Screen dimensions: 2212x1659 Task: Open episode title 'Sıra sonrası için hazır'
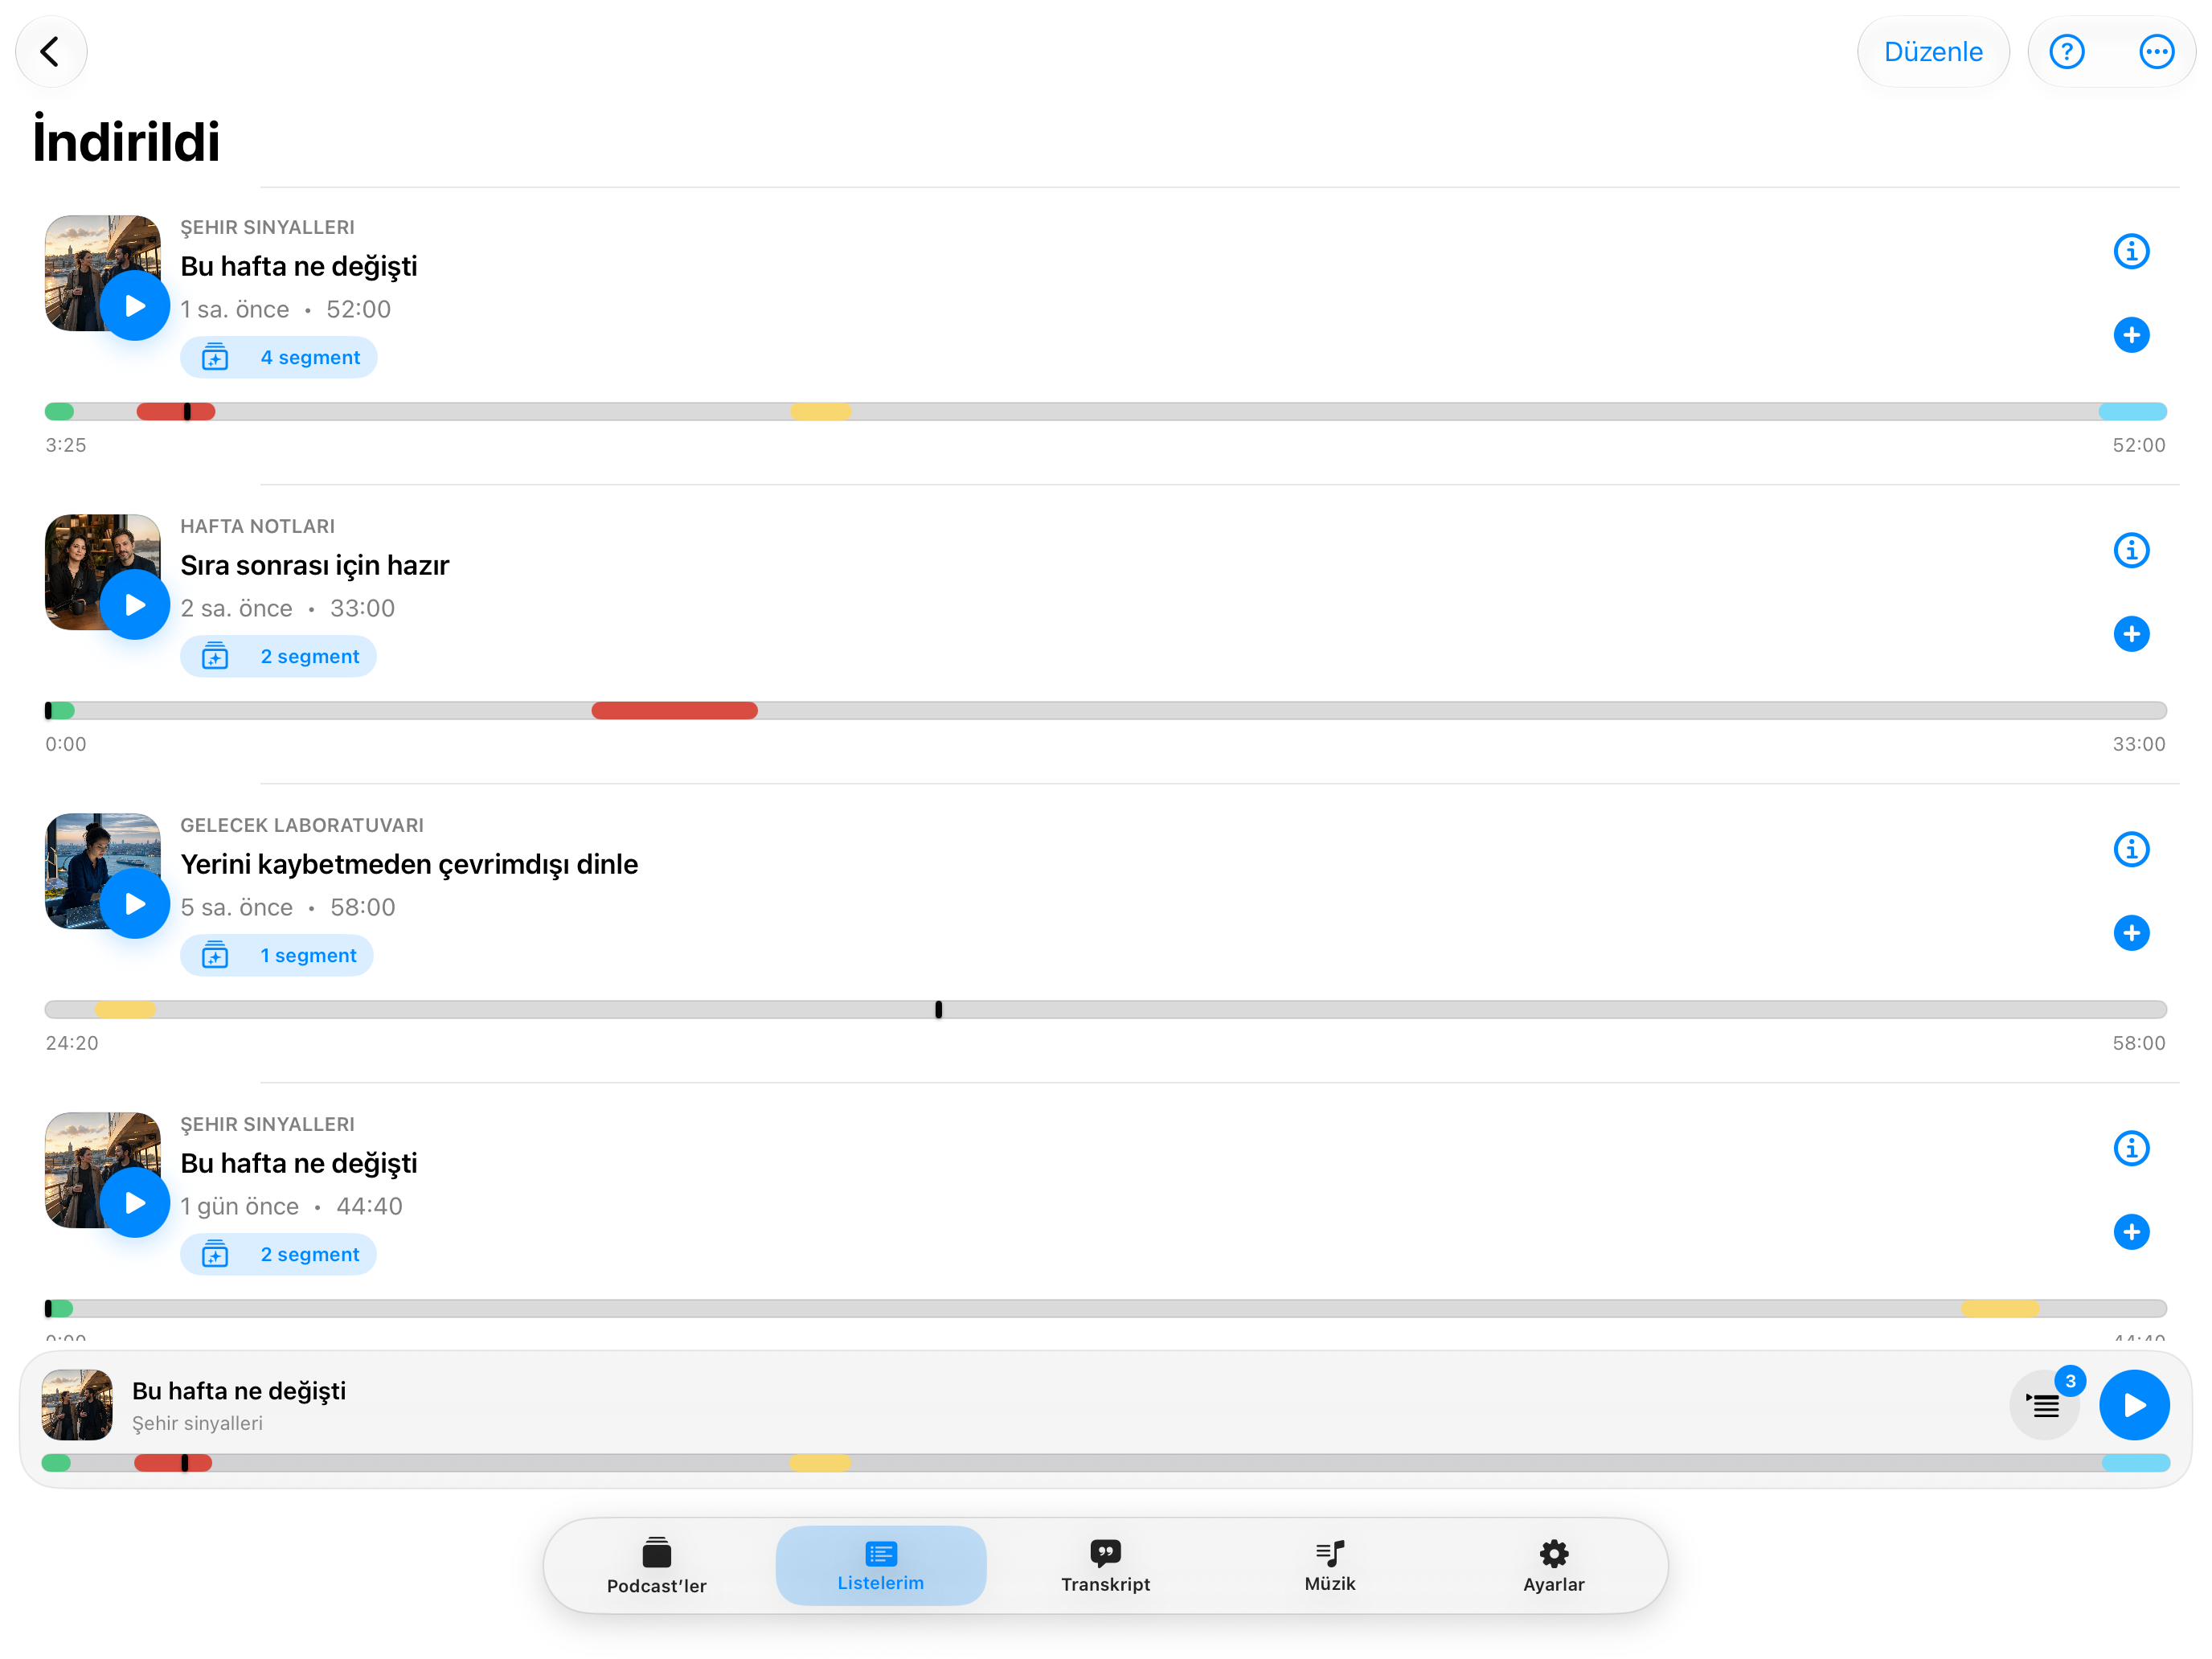point(315,566)
